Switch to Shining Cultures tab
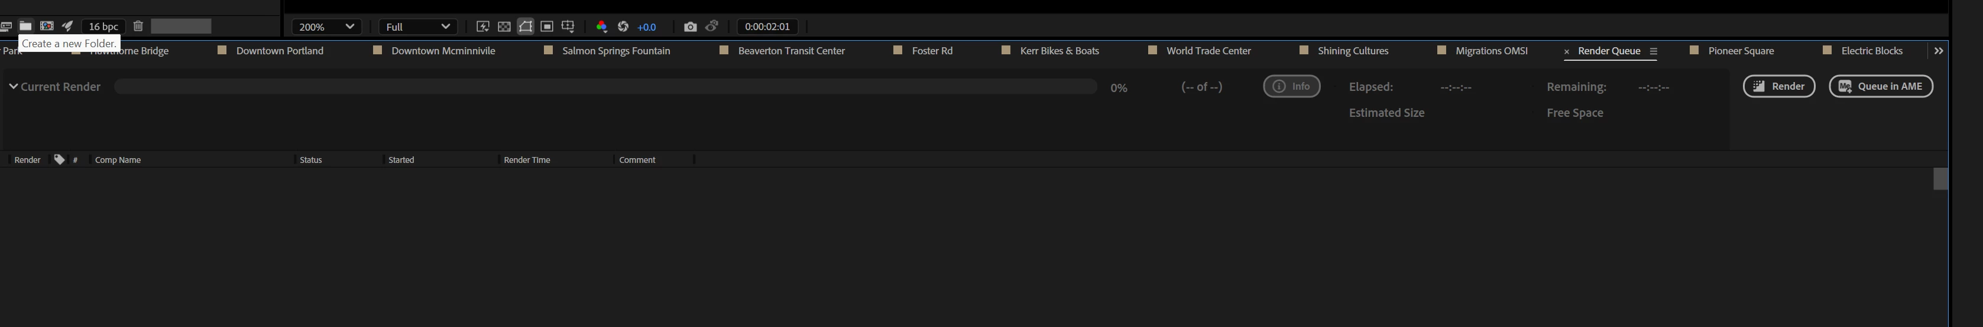Viewport: 1983px width, 327px height. (x=1353, y=51)
